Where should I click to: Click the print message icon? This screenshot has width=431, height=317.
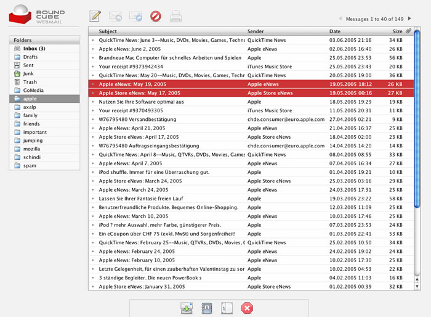(x=175, y=16)
